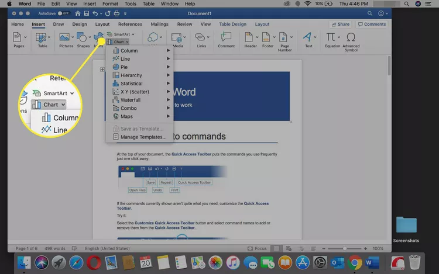Screen dimensions: 439x274
Task: Open X Y (Scatter) chart submenu
Action: (x=139, y=92)
